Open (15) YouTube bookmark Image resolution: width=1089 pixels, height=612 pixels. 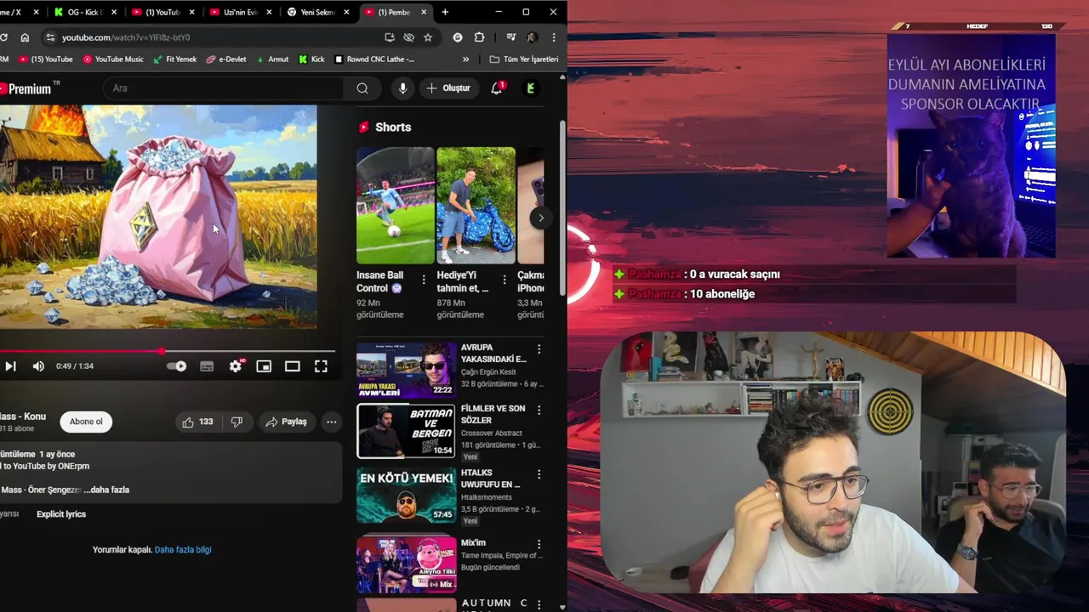(x=44, y=59)
